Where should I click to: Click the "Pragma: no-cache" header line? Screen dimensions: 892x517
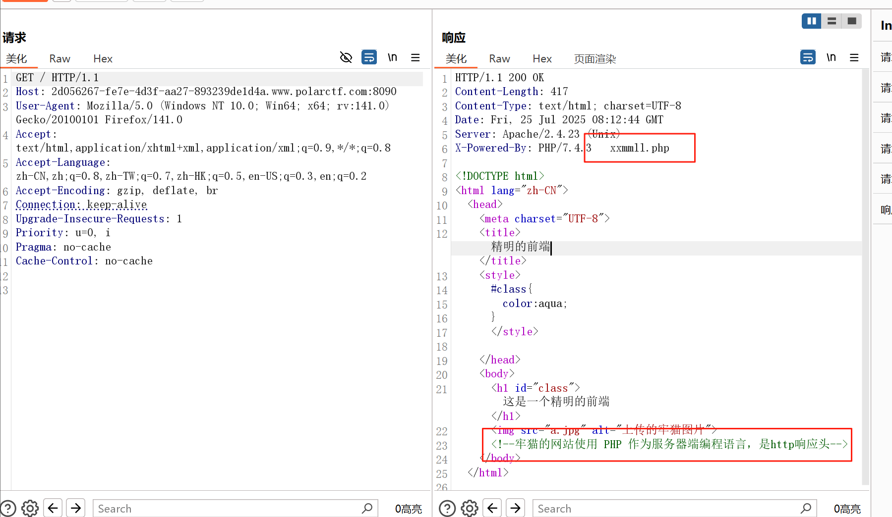(63, 247)
